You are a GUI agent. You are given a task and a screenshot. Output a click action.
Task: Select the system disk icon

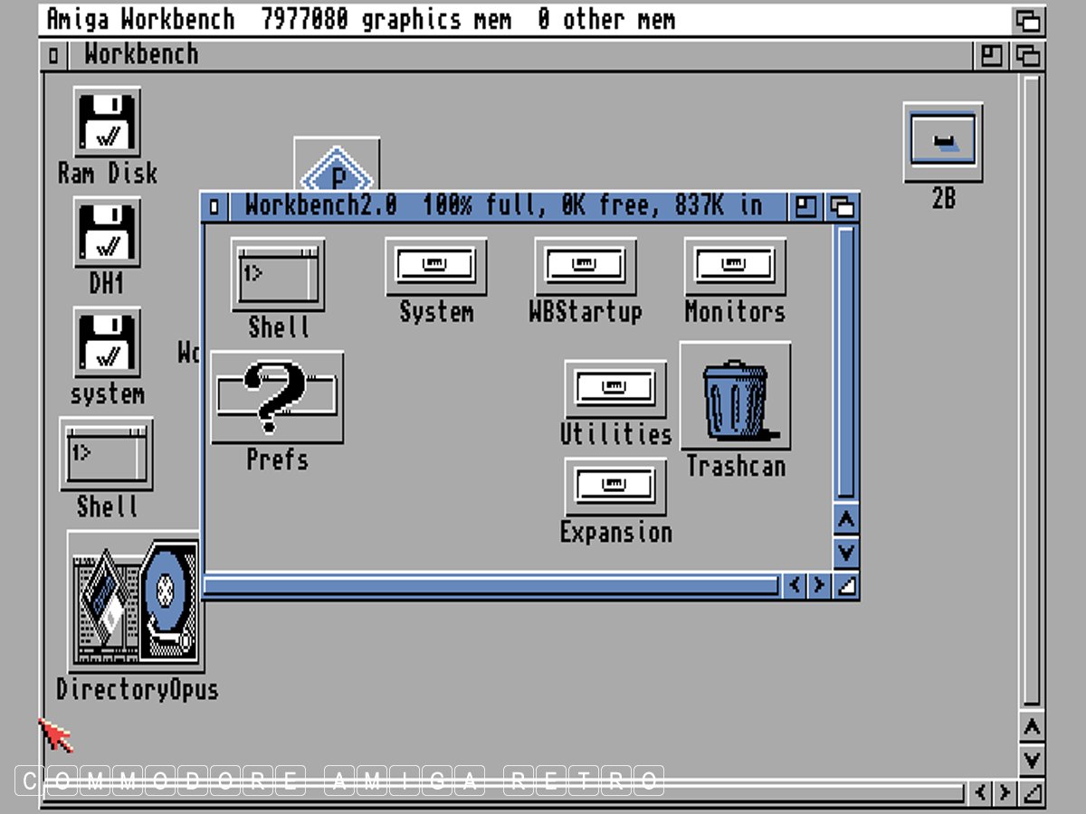point(107,343)
